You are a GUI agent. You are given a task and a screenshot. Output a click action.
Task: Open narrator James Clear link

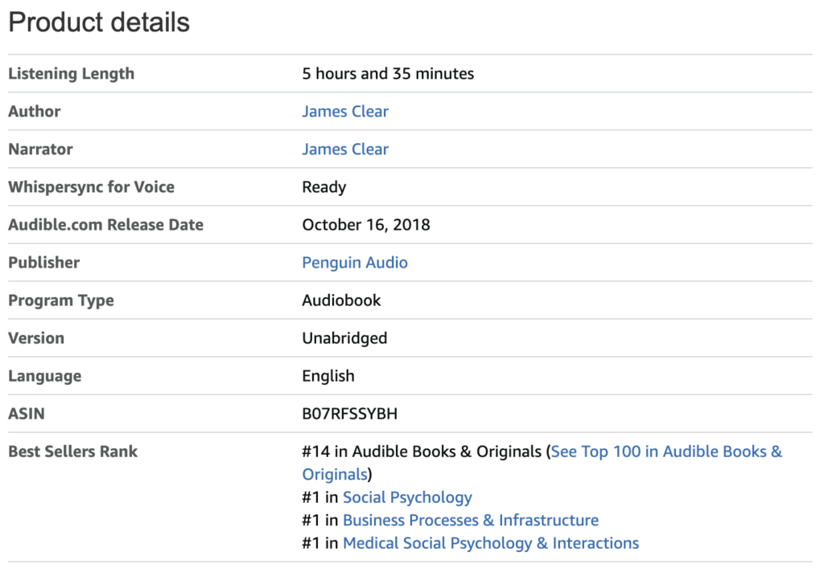coord(345,149)
